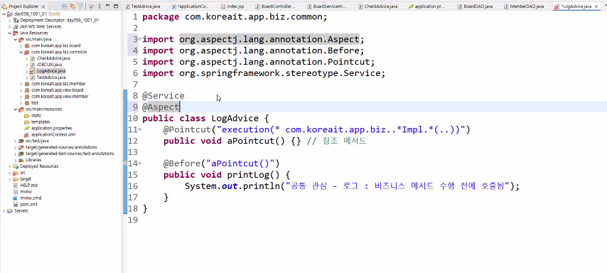This screenshot has width=607, height=273.
Task: Select the HELP.md file
Action: (28, 186)
